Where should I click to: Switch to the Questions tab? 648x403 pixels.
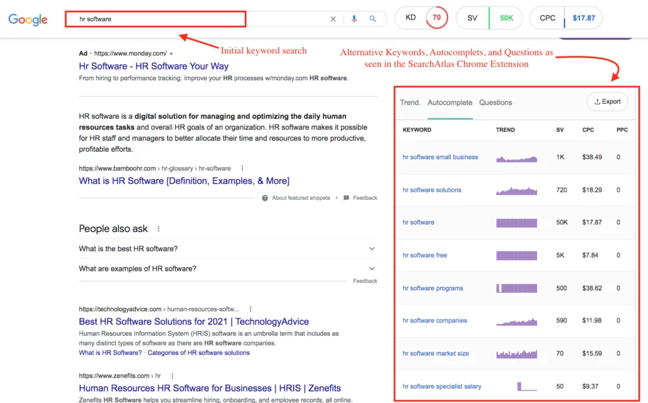click(x=495, y=102)
